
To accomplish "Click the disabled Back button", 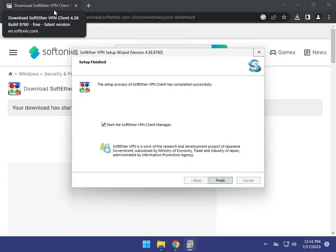I will point(196,180).
